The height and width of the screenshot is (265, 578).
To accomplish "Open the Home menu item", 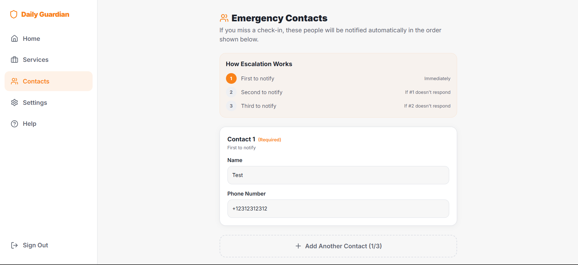I will coord(31,38).
